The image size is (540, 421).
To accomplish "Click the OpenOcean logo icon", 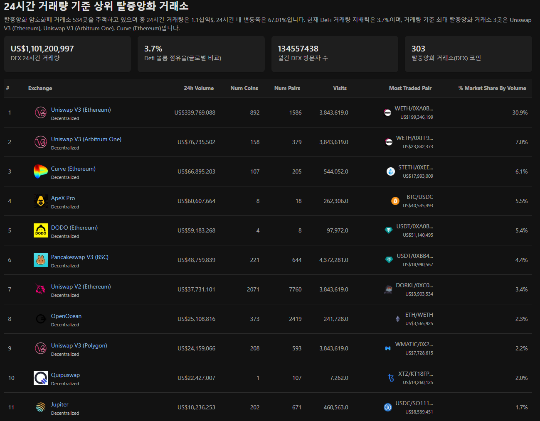I will coord(41,319).
